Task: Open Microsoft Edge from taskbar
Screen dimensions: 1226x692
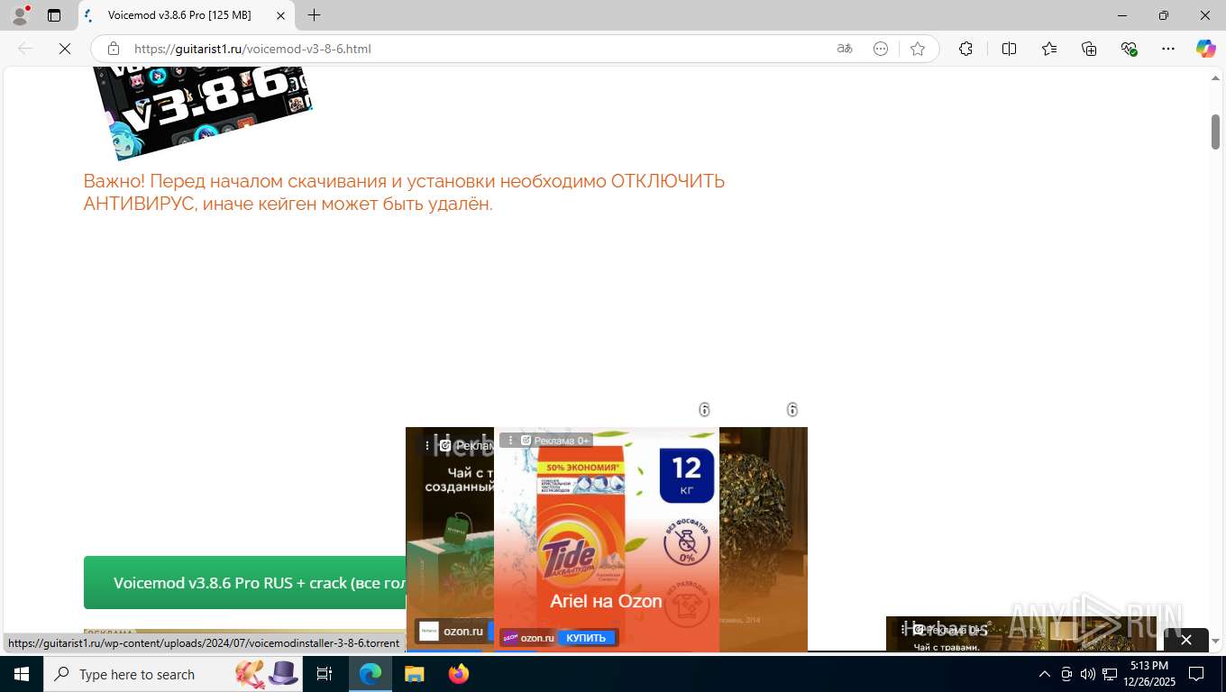Action: pos(371,674)
